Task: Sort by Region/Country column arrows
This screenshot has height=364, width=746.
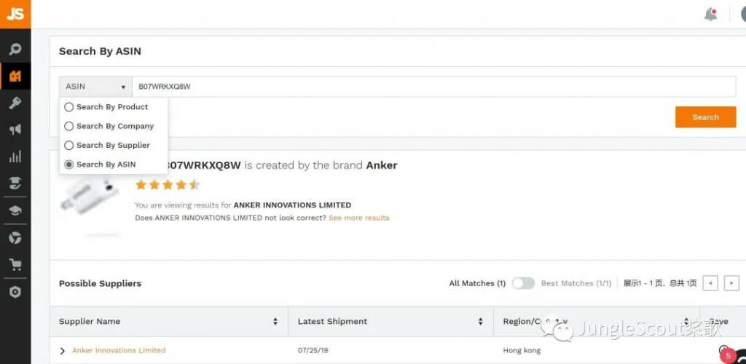Action: [686, 322]
